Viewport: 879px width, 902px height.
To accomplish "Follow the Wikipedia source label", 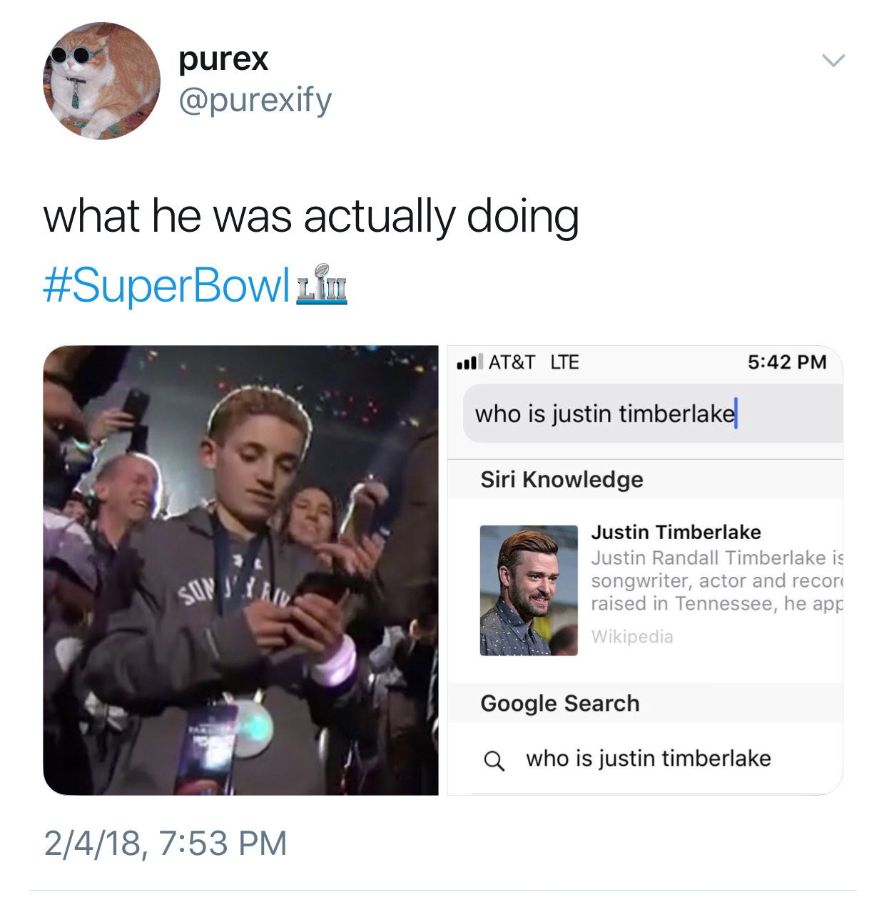I will click(x=632, y=636).
